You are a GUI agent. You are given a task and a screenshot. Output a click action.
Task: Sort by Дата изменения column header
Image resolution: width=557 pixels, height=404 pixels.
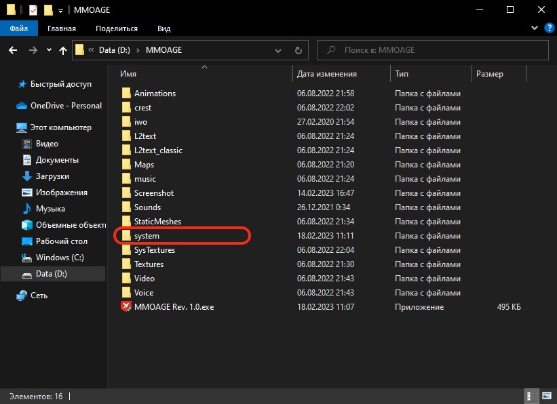327,73
